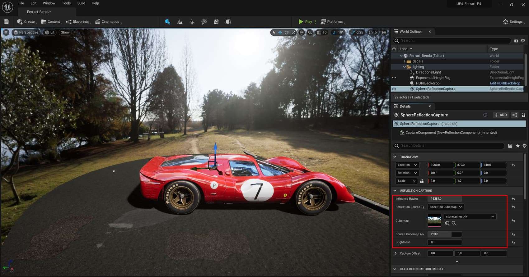The width and height of the screenshot is (529, 277).
Task: Toggle grid snap icon next to 10
Action: coord(319,32)
